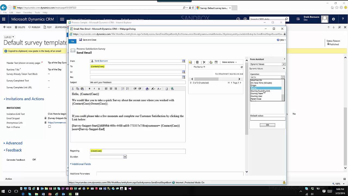Screen dimensions: 348x196
Task: Sort attachments by File Name column
Action: tap(199, 67)
